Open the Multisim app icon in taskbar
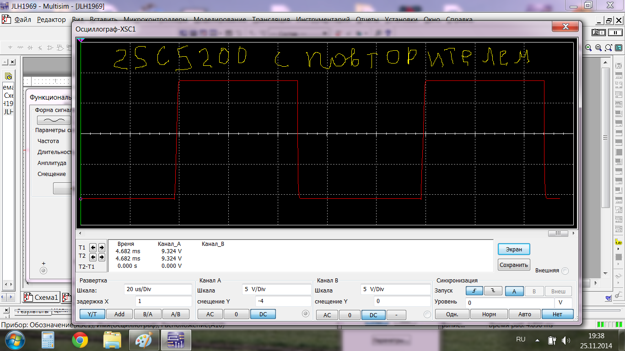This screenshot has height=351, width=625. [x=175, y=340]
